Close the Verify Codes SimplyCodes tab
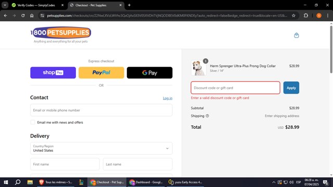The height and width of the screenshot is (187, 333). pos(62,5)
